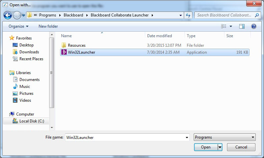The image size is (264, 158).
Task: Change the view layout icon
Action: pyautogui.click(x=224, y=26)
